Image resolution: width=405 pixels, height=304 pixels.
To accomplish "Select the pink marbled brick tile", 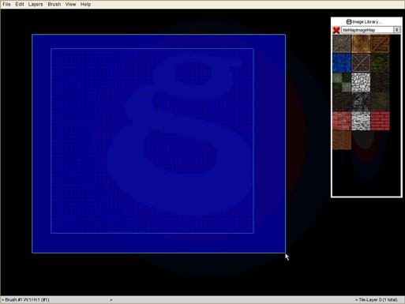I will click(x=342, y=121).
